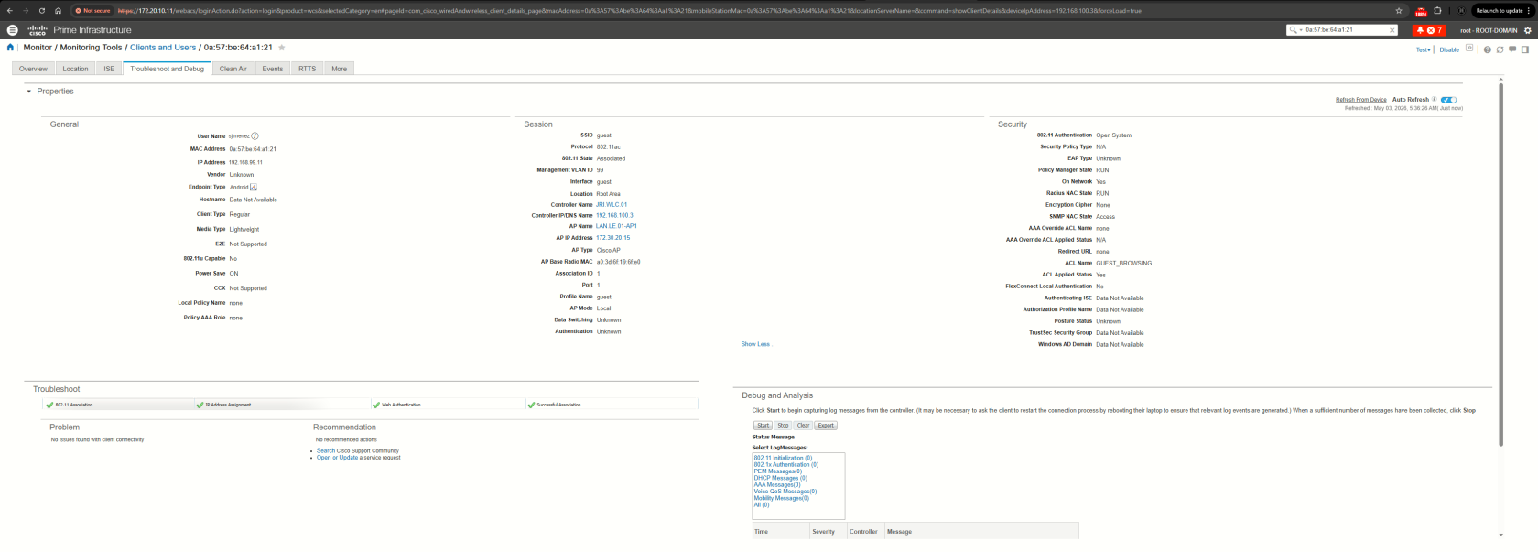Click Show Less link
Screen dimensions: 1538x552
click(x=756, y=344)
